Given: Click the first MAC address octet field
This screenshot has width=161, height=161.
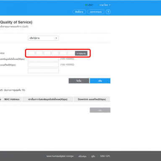Looking at the screenshot, I should coord(31,53).
